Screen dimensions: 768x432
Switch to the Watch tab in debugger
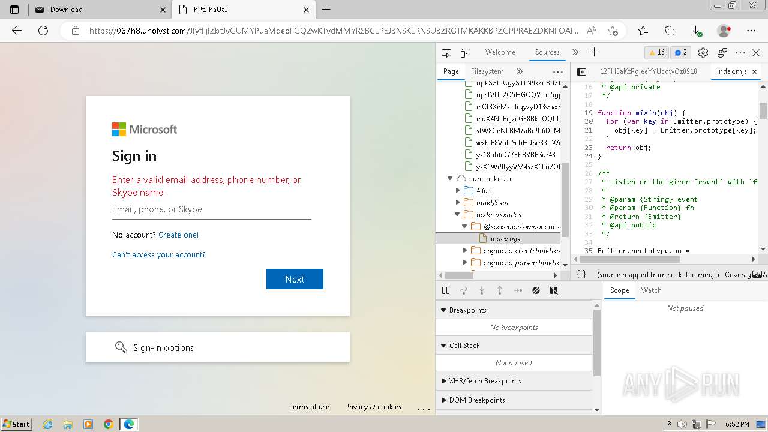651,290
